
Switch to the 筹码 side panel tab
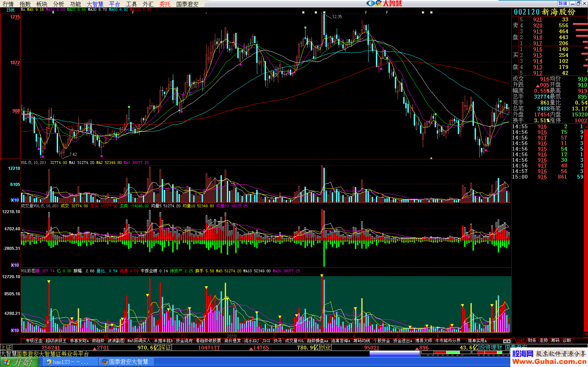(555, 340)
